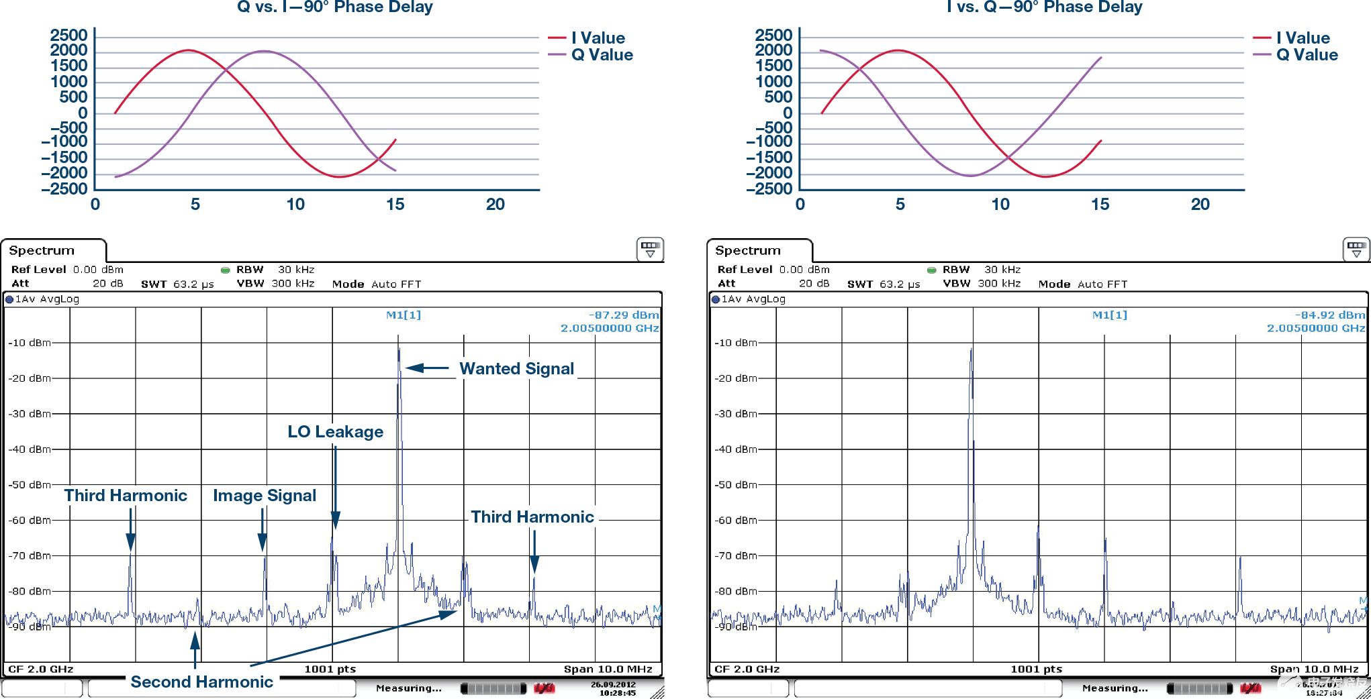
Task: Click the '1Av AvgLog' trace label in the -84.92 dBm window
Action: pyautogui.click(x=753, y=299)
